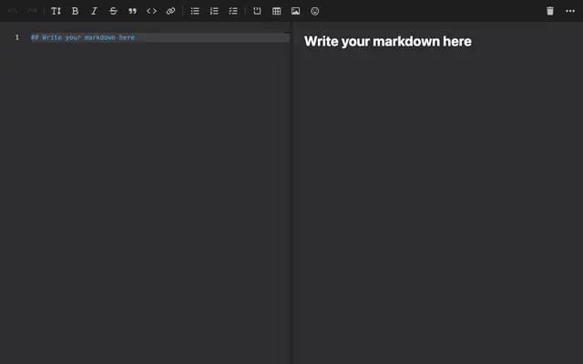
Task: Create a task checklist
Action: click(x=233, y=11)
